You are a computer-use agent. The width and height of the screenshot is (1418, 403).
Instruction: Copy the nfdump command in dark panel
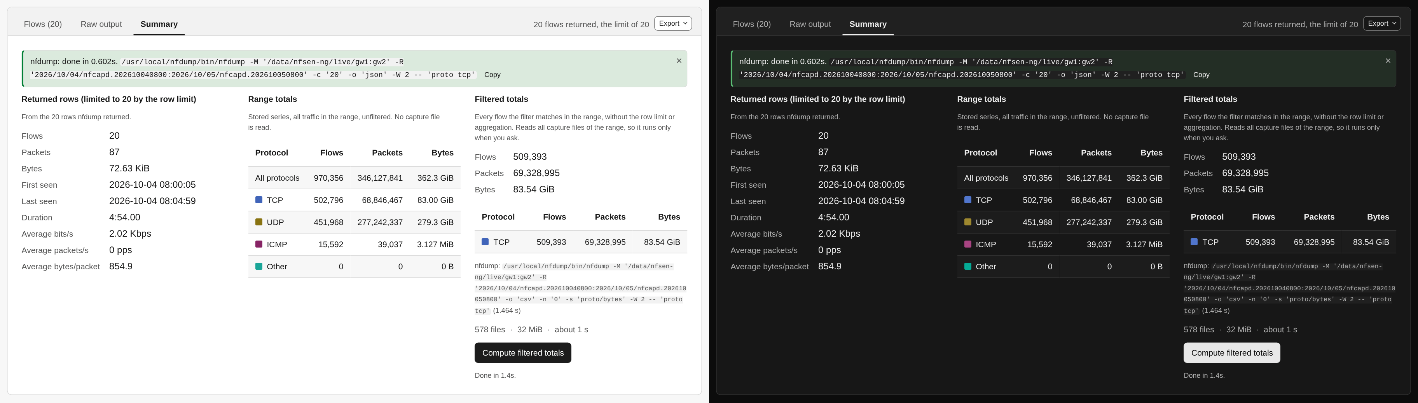[x=1201, y=75]
